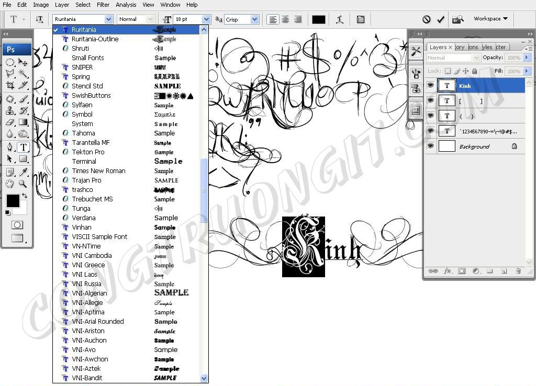The image size is (536, 386).
Task: Open the Workspace dropdown menu
Action: point(490,19)
